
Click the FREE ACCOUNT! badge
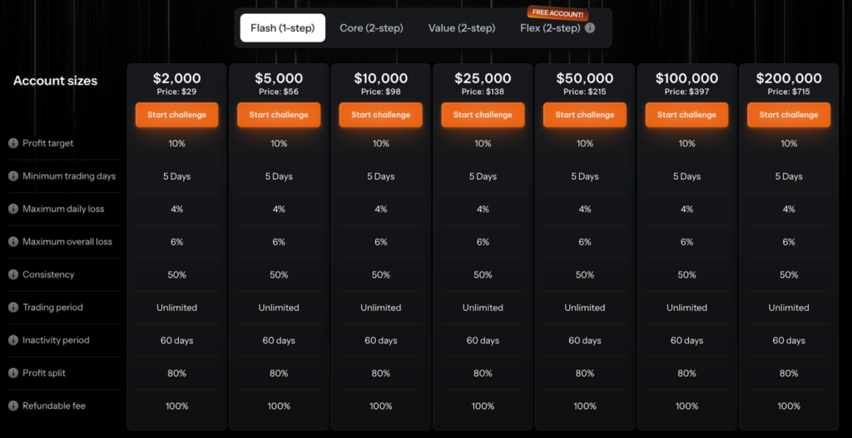pos(557,14)
